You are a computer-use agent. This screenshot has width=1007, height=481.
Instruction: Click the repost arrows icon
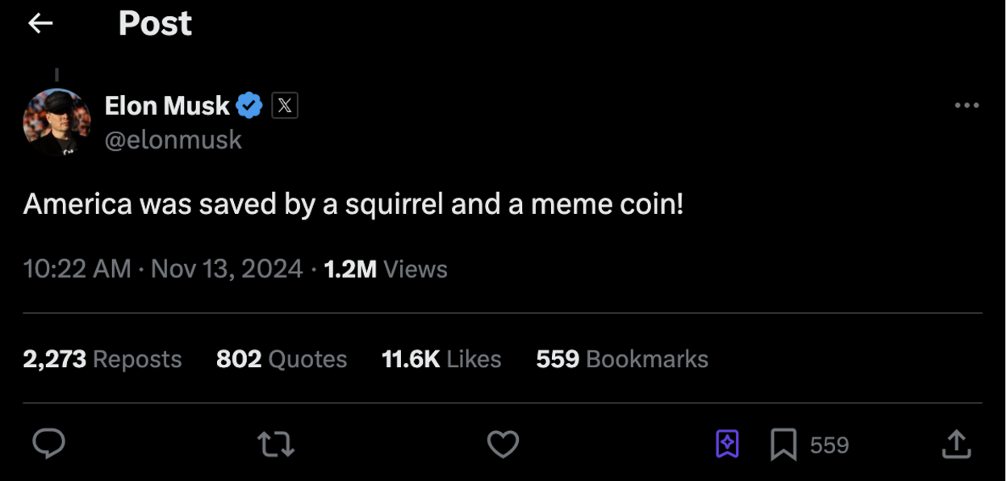[x=275, y=444]
